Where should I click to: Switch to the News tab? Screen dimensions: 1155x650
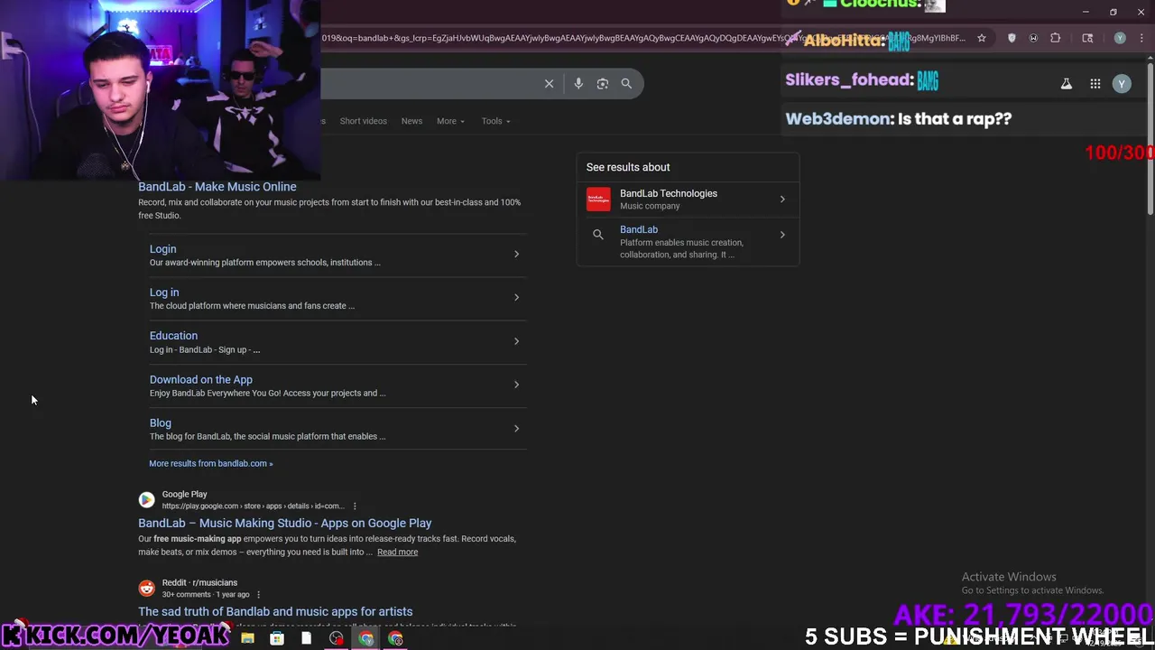coord(411,121)
